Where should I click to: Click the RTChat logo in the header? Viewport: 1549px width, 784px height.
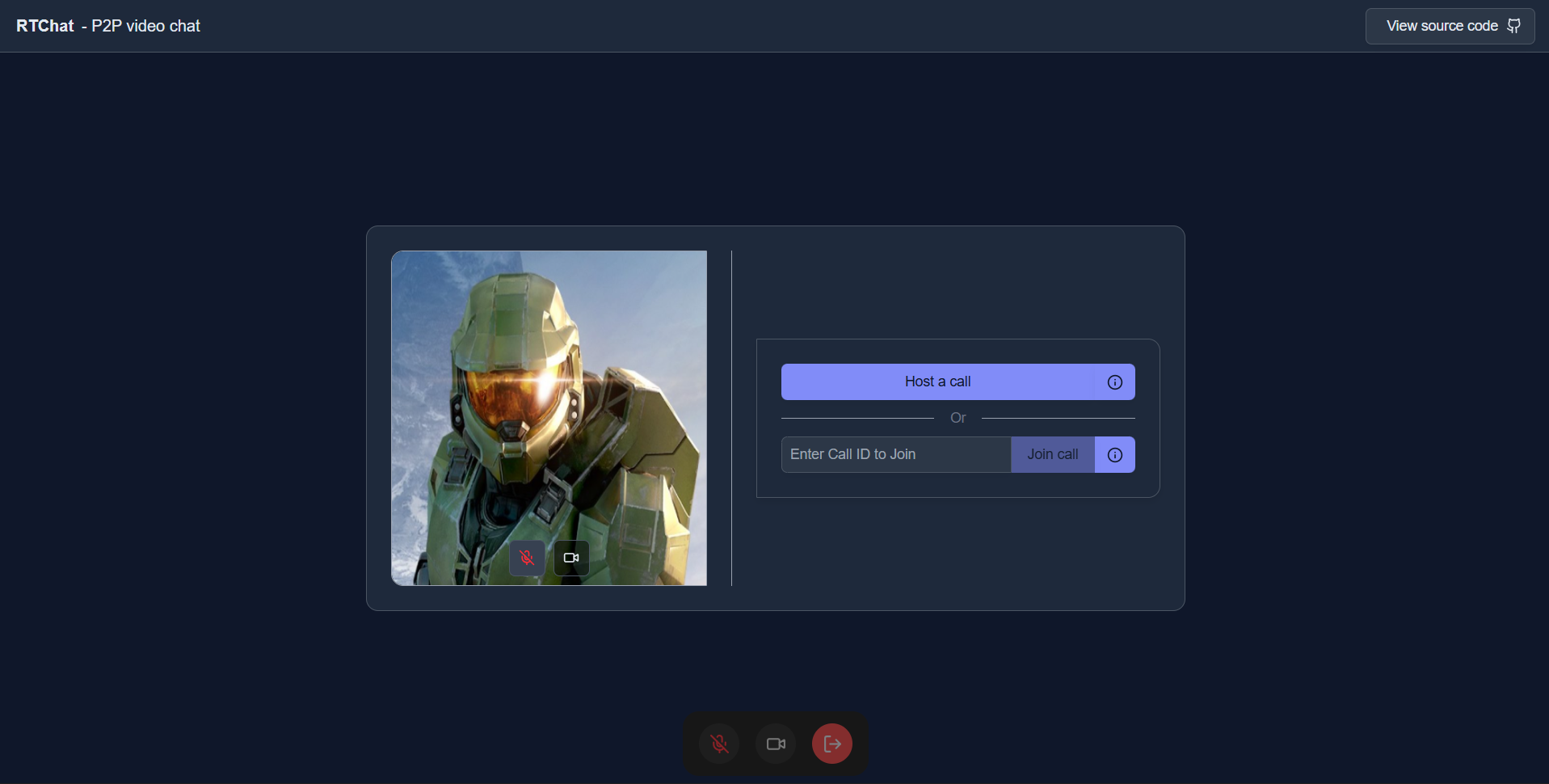click(x=44, y=25)
